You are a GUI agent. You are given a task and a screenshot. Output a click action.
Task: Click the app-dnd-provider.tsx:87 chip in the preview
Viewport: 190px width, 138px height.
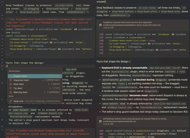pos(165,68)
